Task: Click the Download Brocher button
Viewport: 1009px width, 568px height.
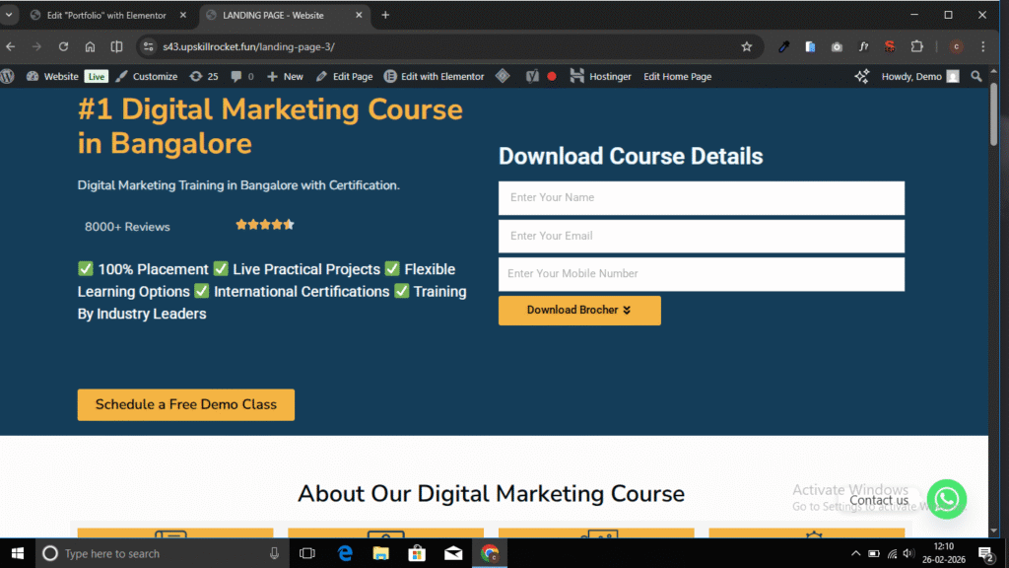Action: [579, 310]
